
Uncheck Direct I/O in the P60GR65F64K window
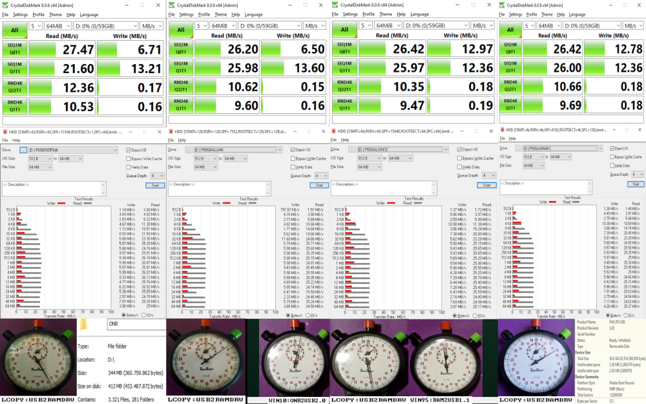[129, 150]
